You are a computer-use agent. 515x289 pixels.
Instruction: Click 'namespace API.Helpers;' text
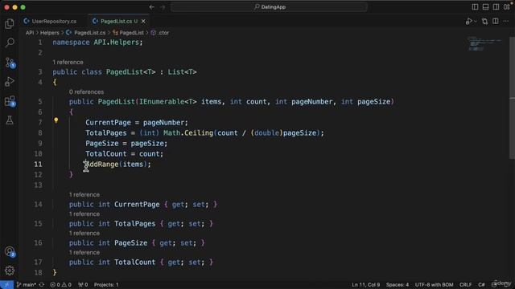(x=97, y=43)
